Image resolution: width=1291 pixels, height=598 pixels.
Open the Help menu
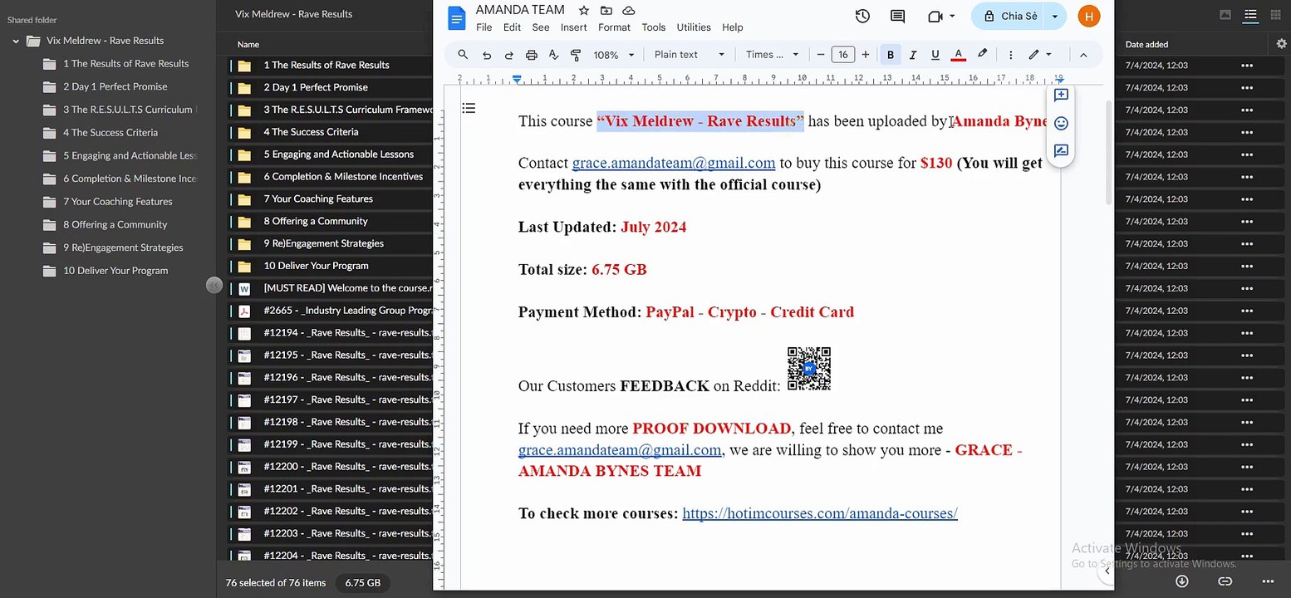pos(733,27)
